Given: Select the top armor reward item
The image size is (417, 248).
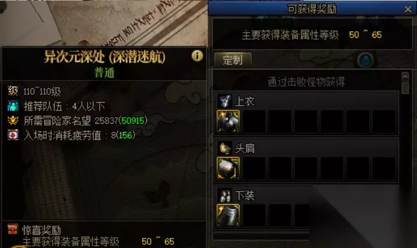Looking at the screenshot, I should pos(228,122).
